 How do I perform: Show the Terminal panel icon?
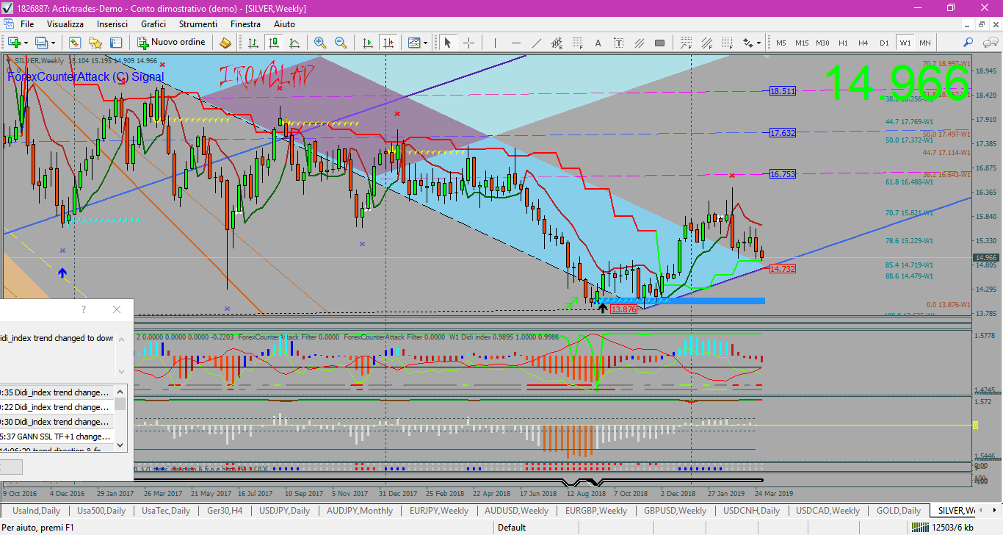116,43
